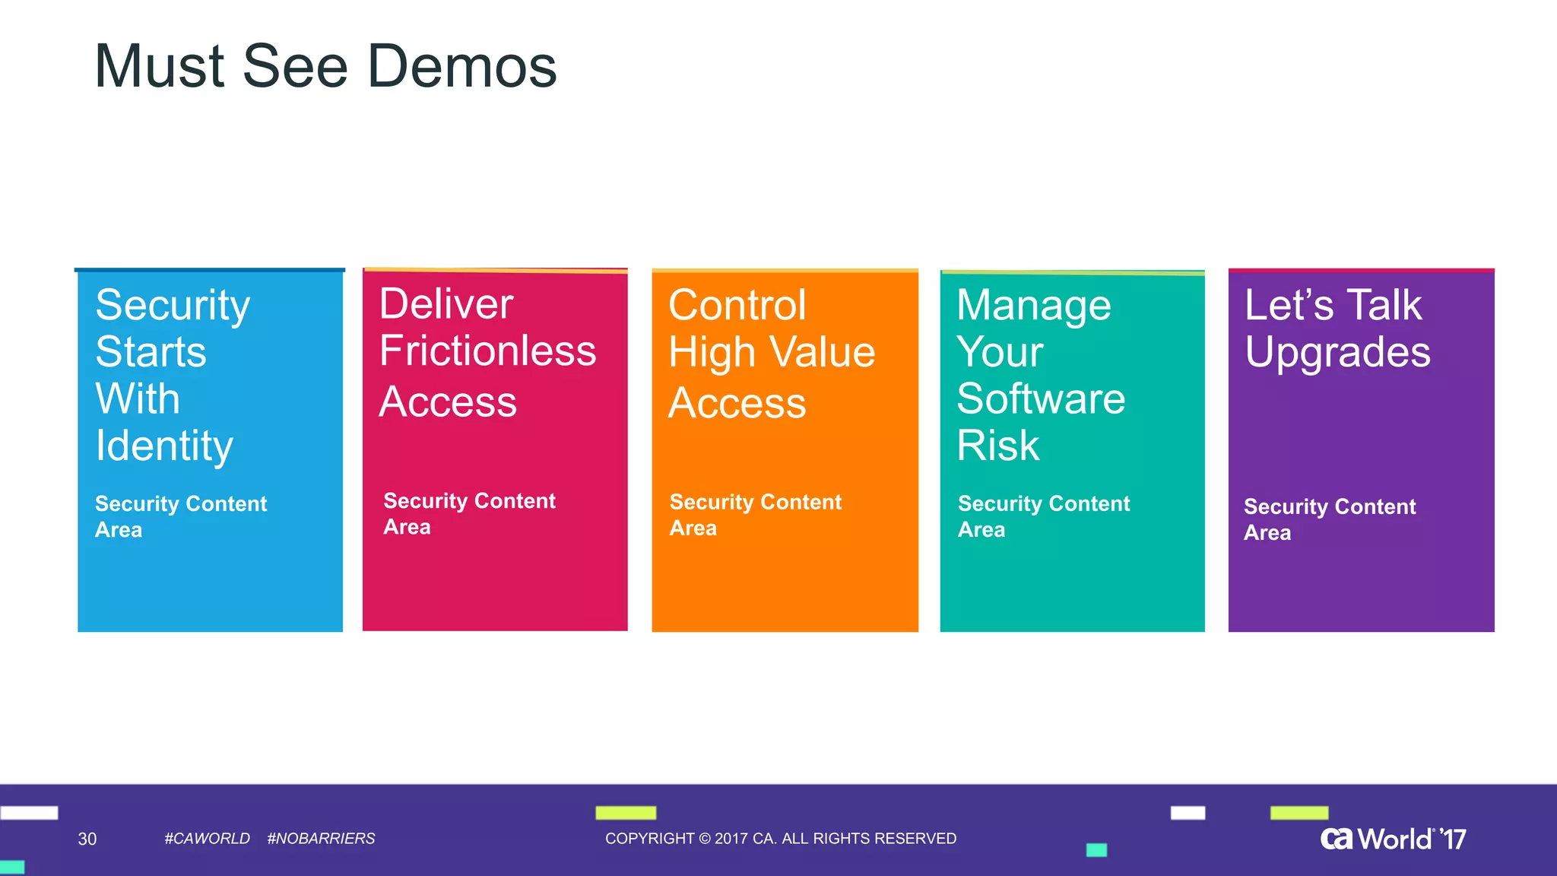The height and width of the screenshot is (876, 1557).
Task: Click the copyright 2017 CA notice
Action: point(781,838)
